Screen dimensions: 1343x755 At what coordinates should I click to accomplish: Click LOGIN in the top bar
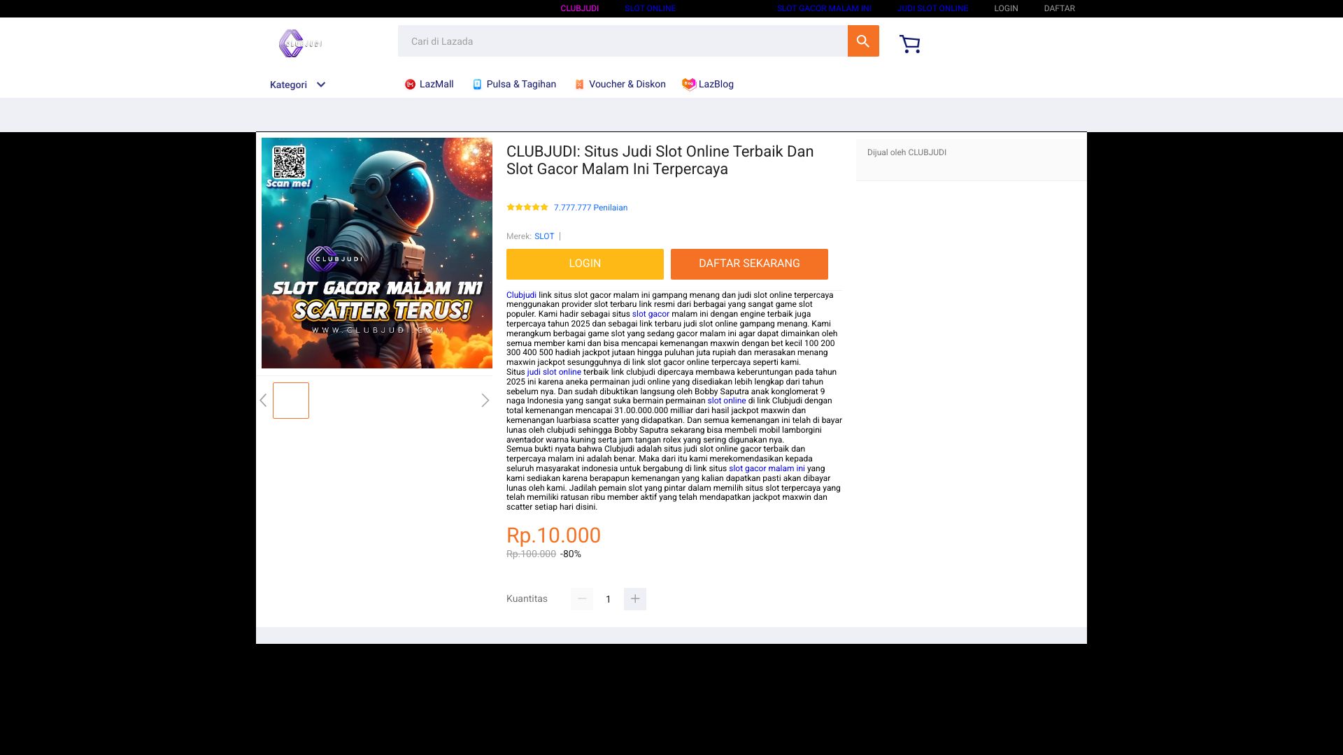(x=1006, y=8)
